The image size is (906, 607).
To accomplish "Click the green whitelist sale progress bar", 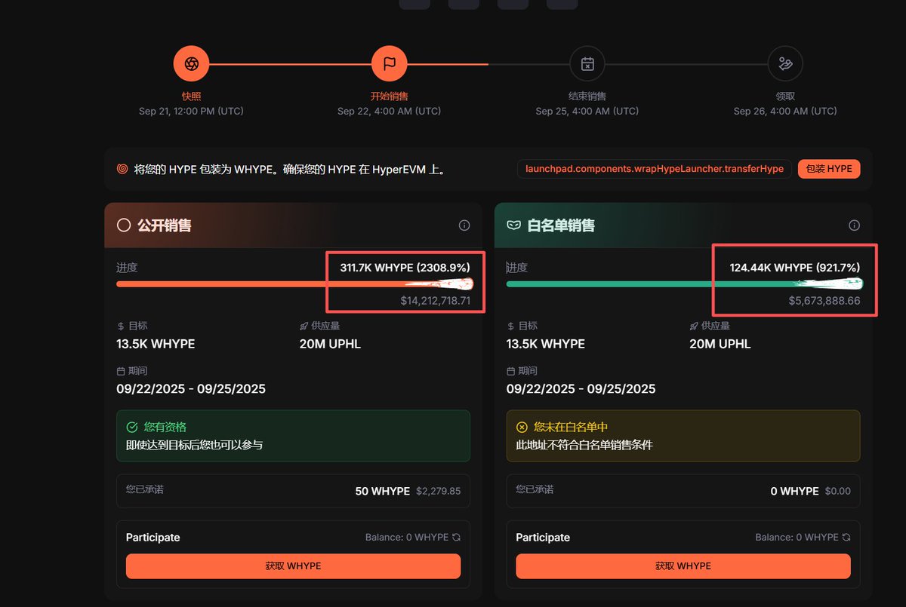I will (x=684, y=284).
